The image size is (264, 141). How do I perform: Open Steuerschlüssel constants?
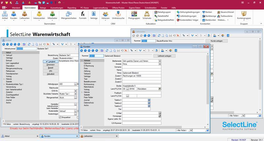coord(225,12)
